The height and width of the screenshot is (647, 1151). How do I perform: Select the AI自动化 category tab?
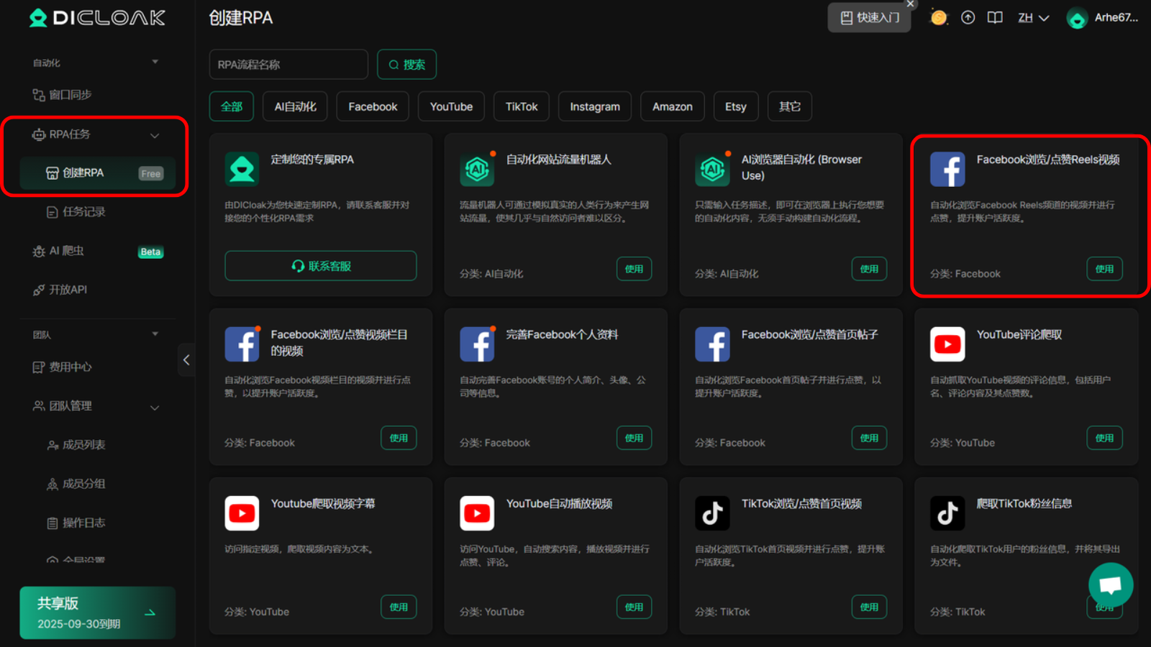click(x=295, y=106)
